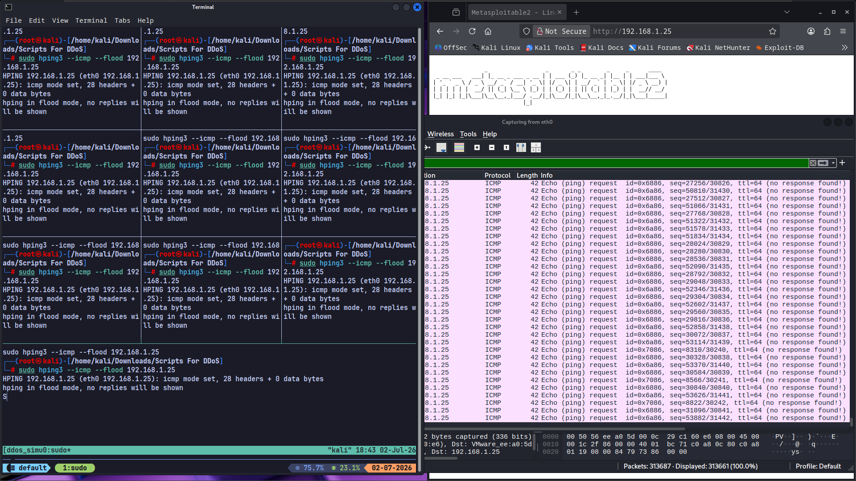856x481 pixels.
Task: Click the tracking protection shield icon
Action: point(527,31)
